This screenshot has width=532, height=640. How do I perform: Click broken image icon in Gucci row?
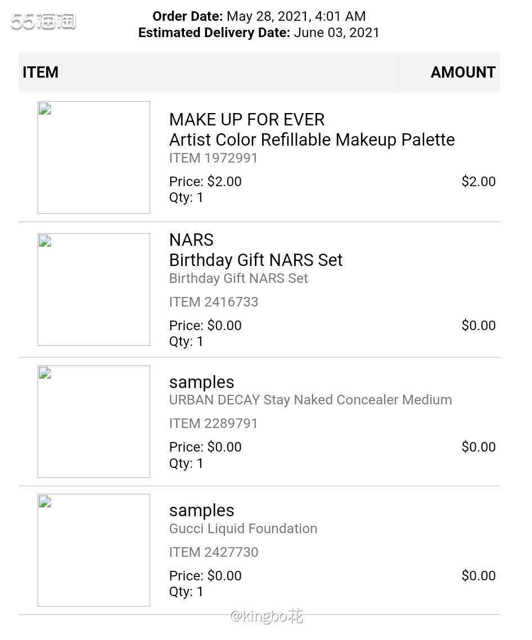45,501
